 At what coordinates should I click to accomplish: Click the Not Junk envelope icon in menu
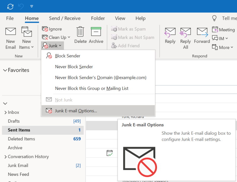[x=49, y=99]
